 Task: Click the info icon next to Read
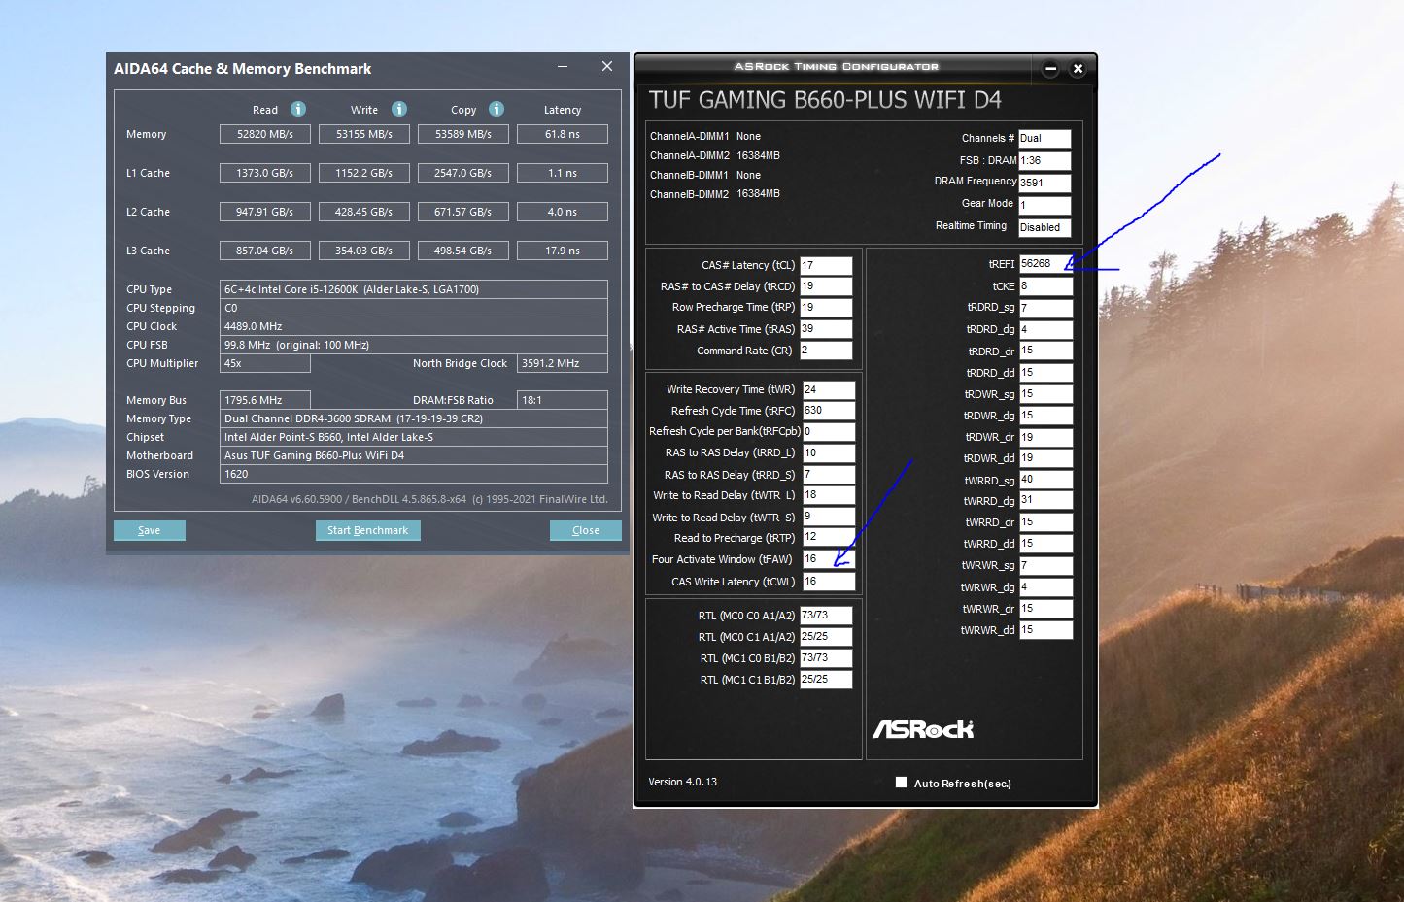298,109
